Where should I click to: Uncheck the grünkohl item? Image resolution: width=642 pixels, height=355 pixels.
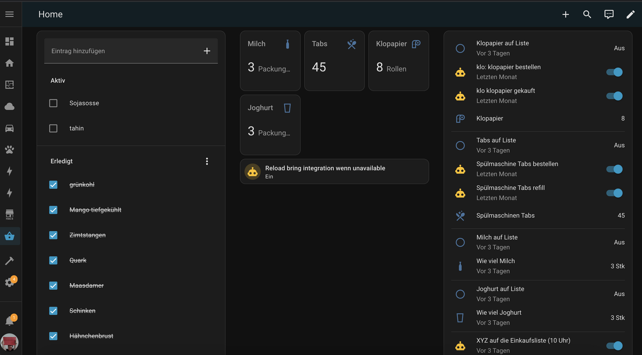coord(53,185)
